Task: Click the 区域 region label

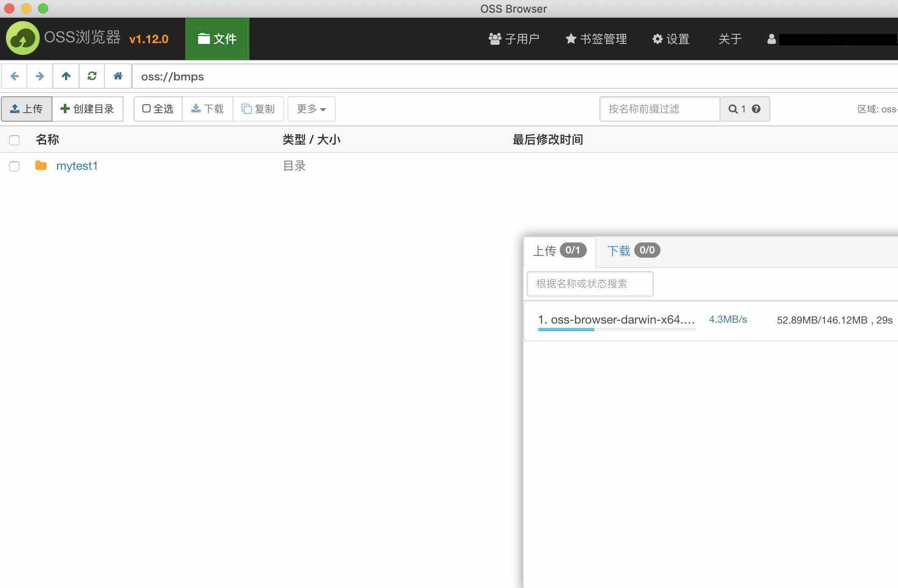Action: 877,109
